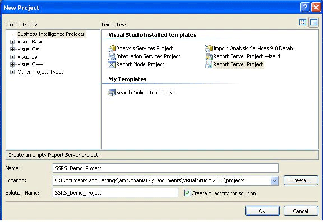
Task: Click the Search Online Templates icon
Action: pyautogui.click(x=112, y=93)
